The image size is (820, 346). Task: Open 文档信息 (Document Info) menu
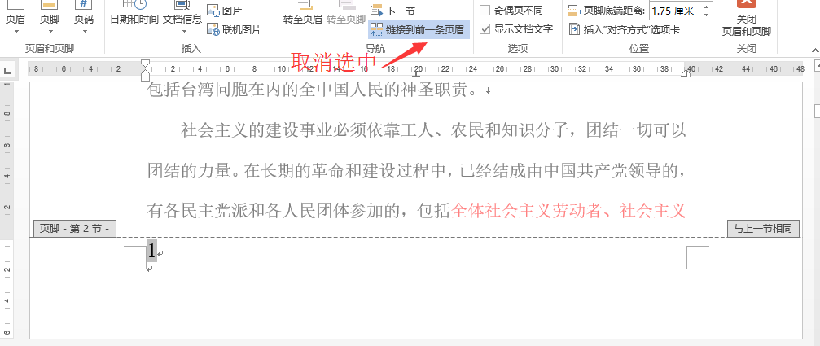coord(182,18)
